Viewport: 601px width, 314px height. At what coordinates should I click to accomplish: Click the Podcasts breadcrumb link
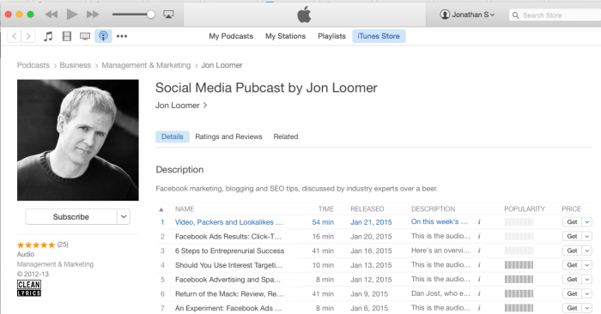33,65
